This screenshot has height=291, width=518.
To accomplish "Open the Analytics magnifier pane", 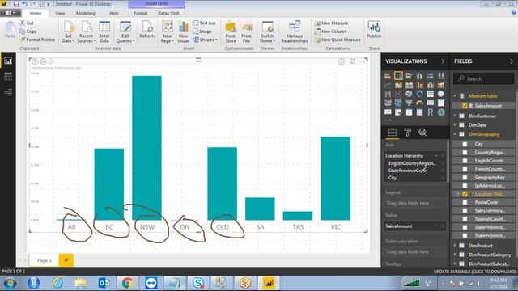I will pos(422,133).
